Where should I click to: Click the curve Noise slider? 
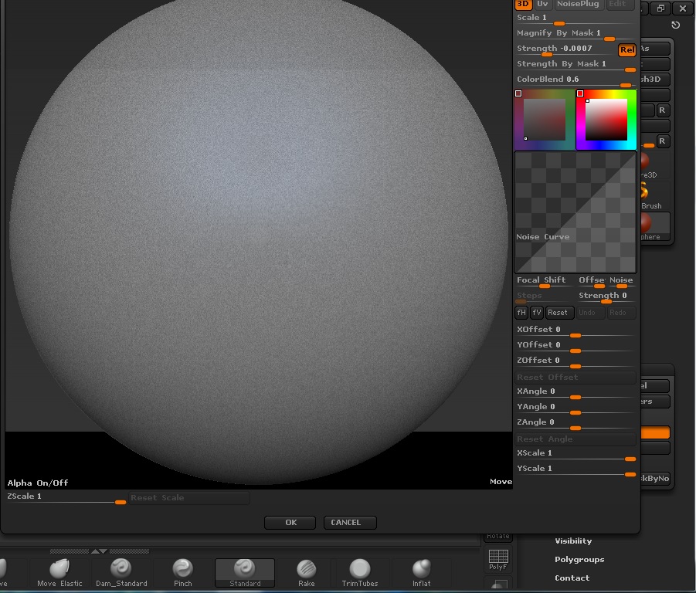[621, 281]
